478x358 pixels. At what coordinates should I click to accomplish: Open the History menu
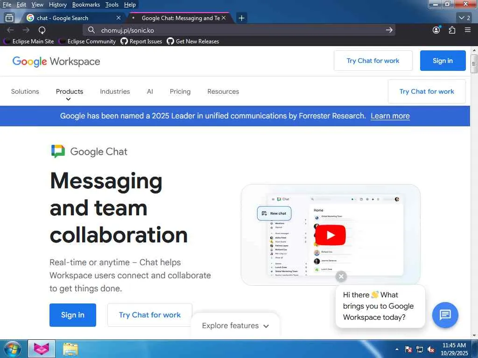57,5
